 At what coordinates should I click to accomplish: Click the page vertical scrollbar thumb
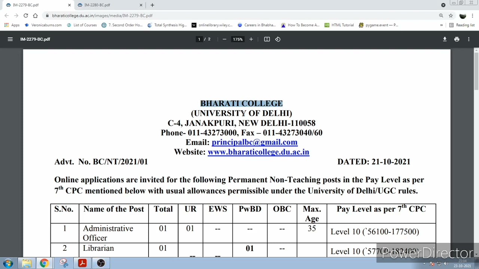coord(476,71)
